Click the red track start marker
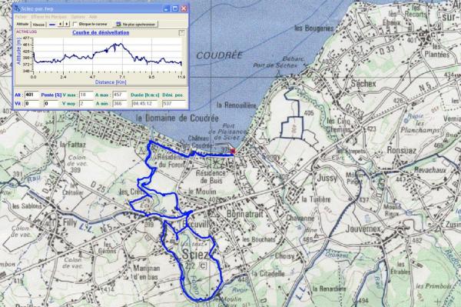 pos(234,152)
